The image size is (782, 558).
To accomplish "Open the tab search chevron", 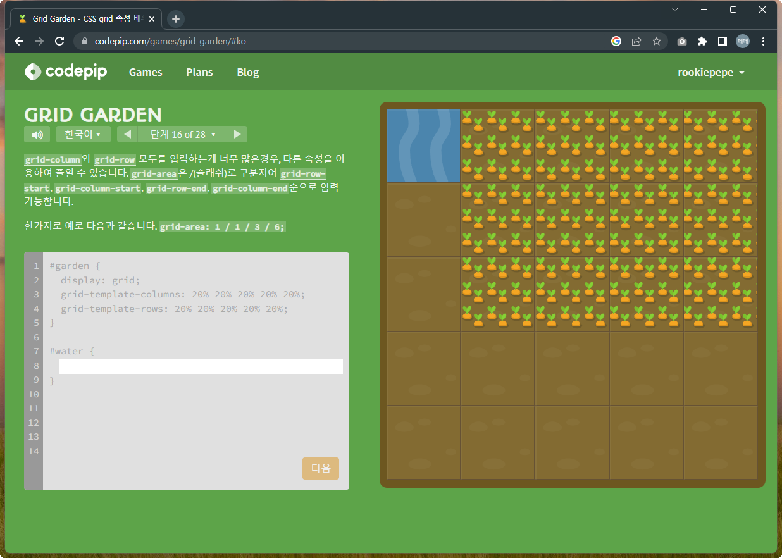I will point(675,9).
